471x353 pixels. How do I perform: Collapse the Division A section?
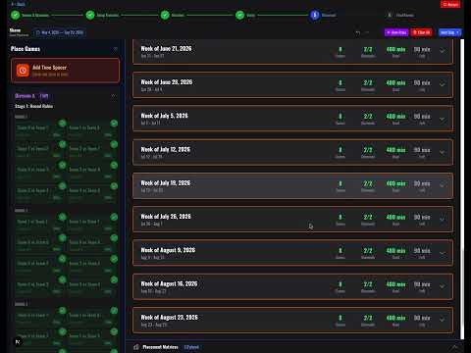pyautogui.click(x=113, y=96)
